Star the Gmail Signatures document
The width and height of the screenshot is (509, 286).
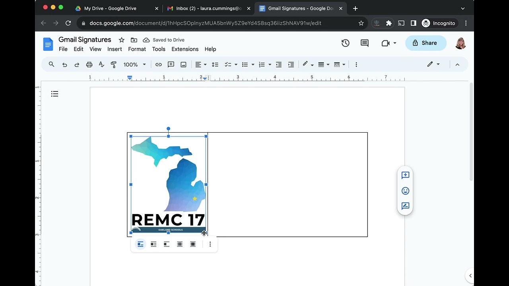coord(122,40)
